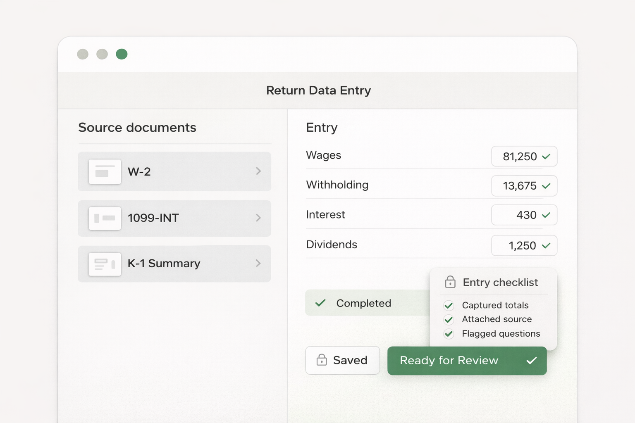Toggle the Attached source checklist item
The height and width of the screenshot is (423, 635).
coord(449,319)
